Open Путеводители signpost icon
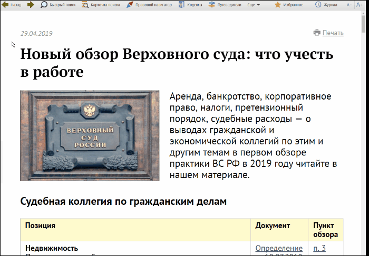The width and height of the screenshot is (369, 256). pyautogui.click(x=212, y=4)
